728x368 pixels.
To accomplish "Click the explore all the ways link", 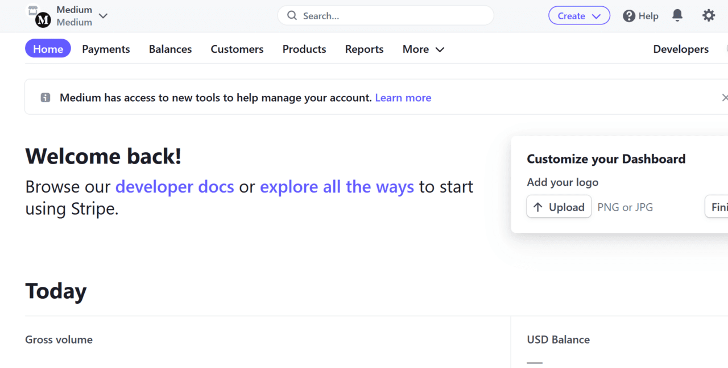I will coord(337,186).
